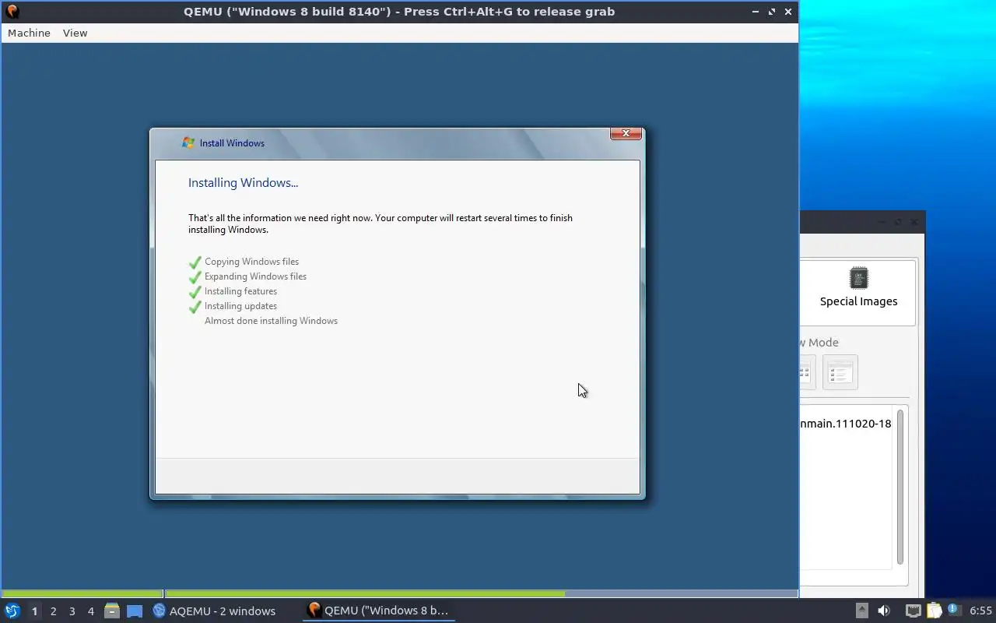
Task: Select the 'Expanding Windows files' step text
Action: [x=255, y=276]
